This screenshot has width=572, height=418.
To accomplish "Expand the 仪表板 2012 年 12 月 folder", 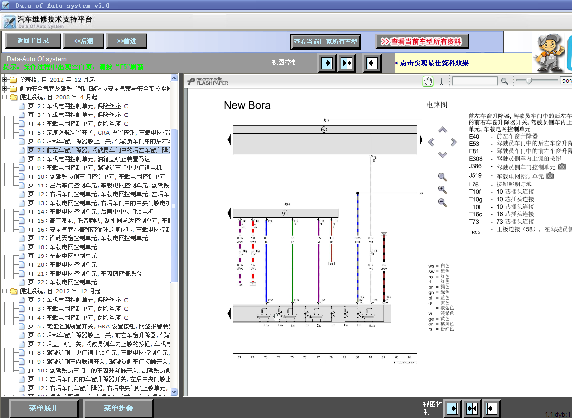I will [5, 80].
